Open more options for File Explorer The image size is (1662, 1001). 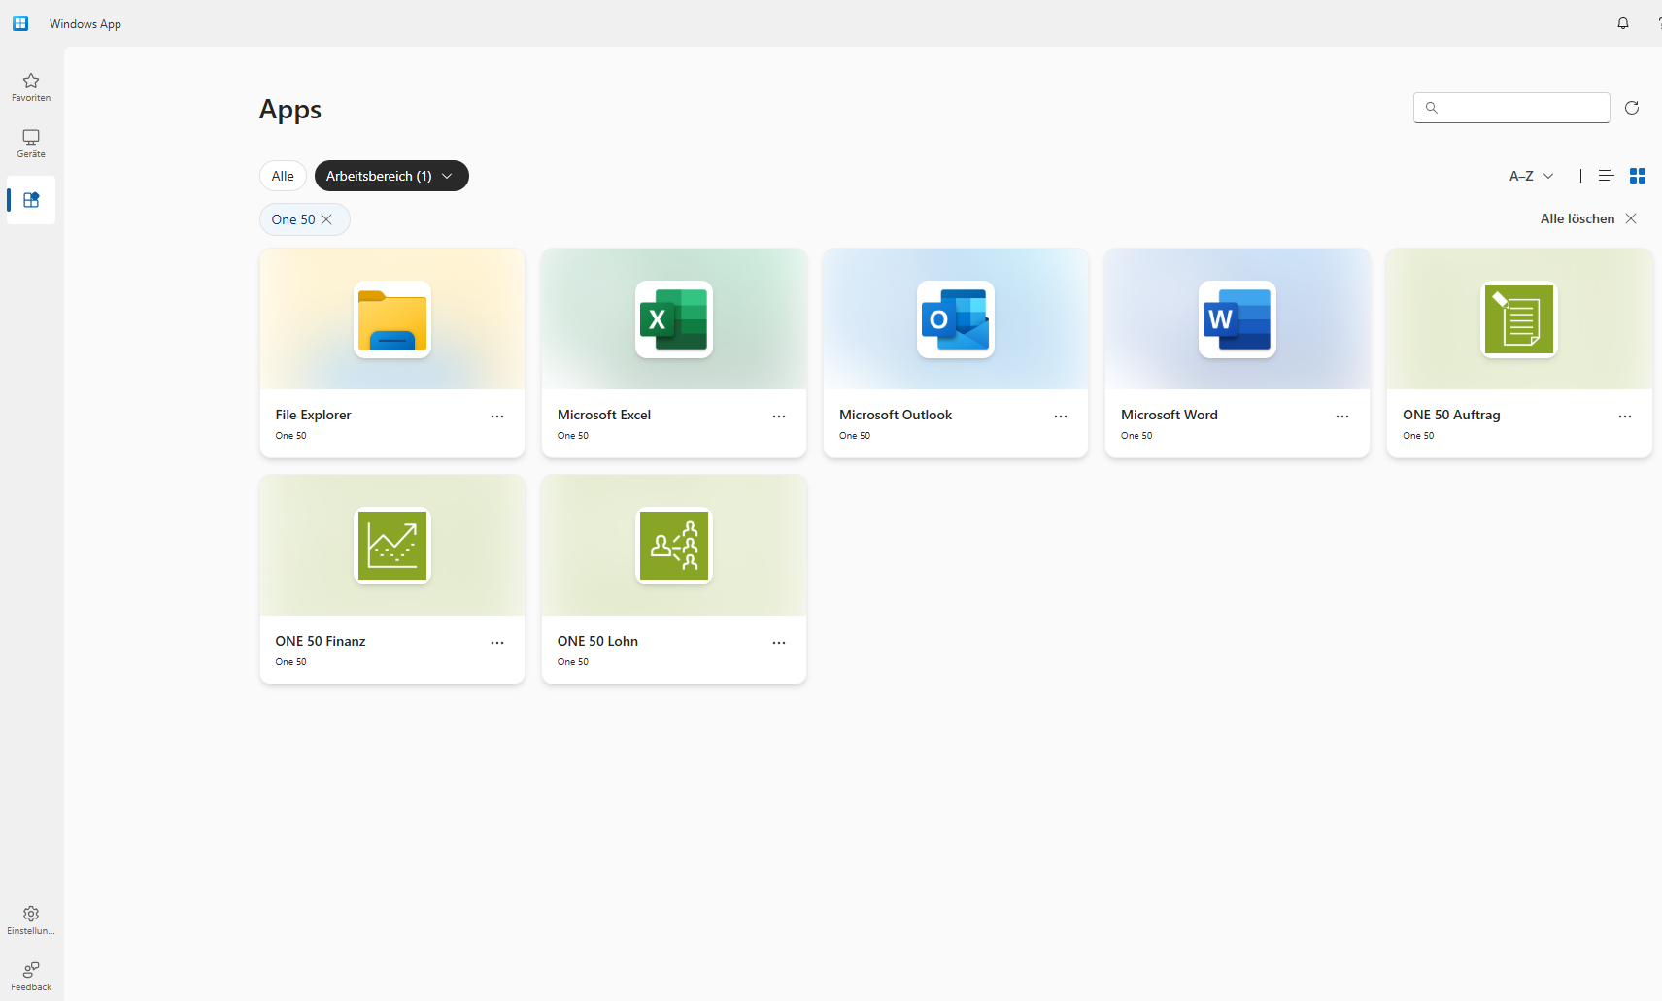point(497,417)
